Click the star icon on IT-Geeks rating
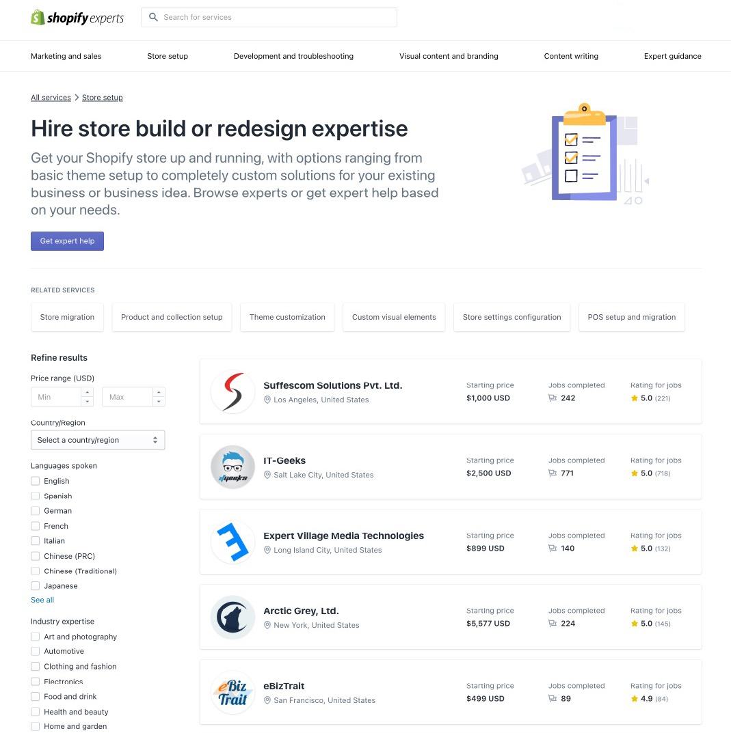 [635, 473]
